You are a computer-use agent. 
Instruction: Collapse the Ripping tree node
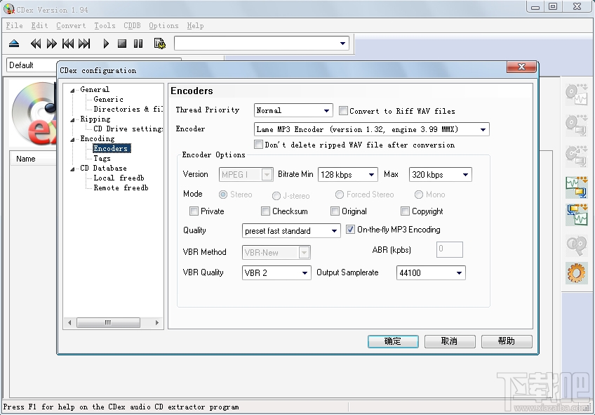(72, 120)
